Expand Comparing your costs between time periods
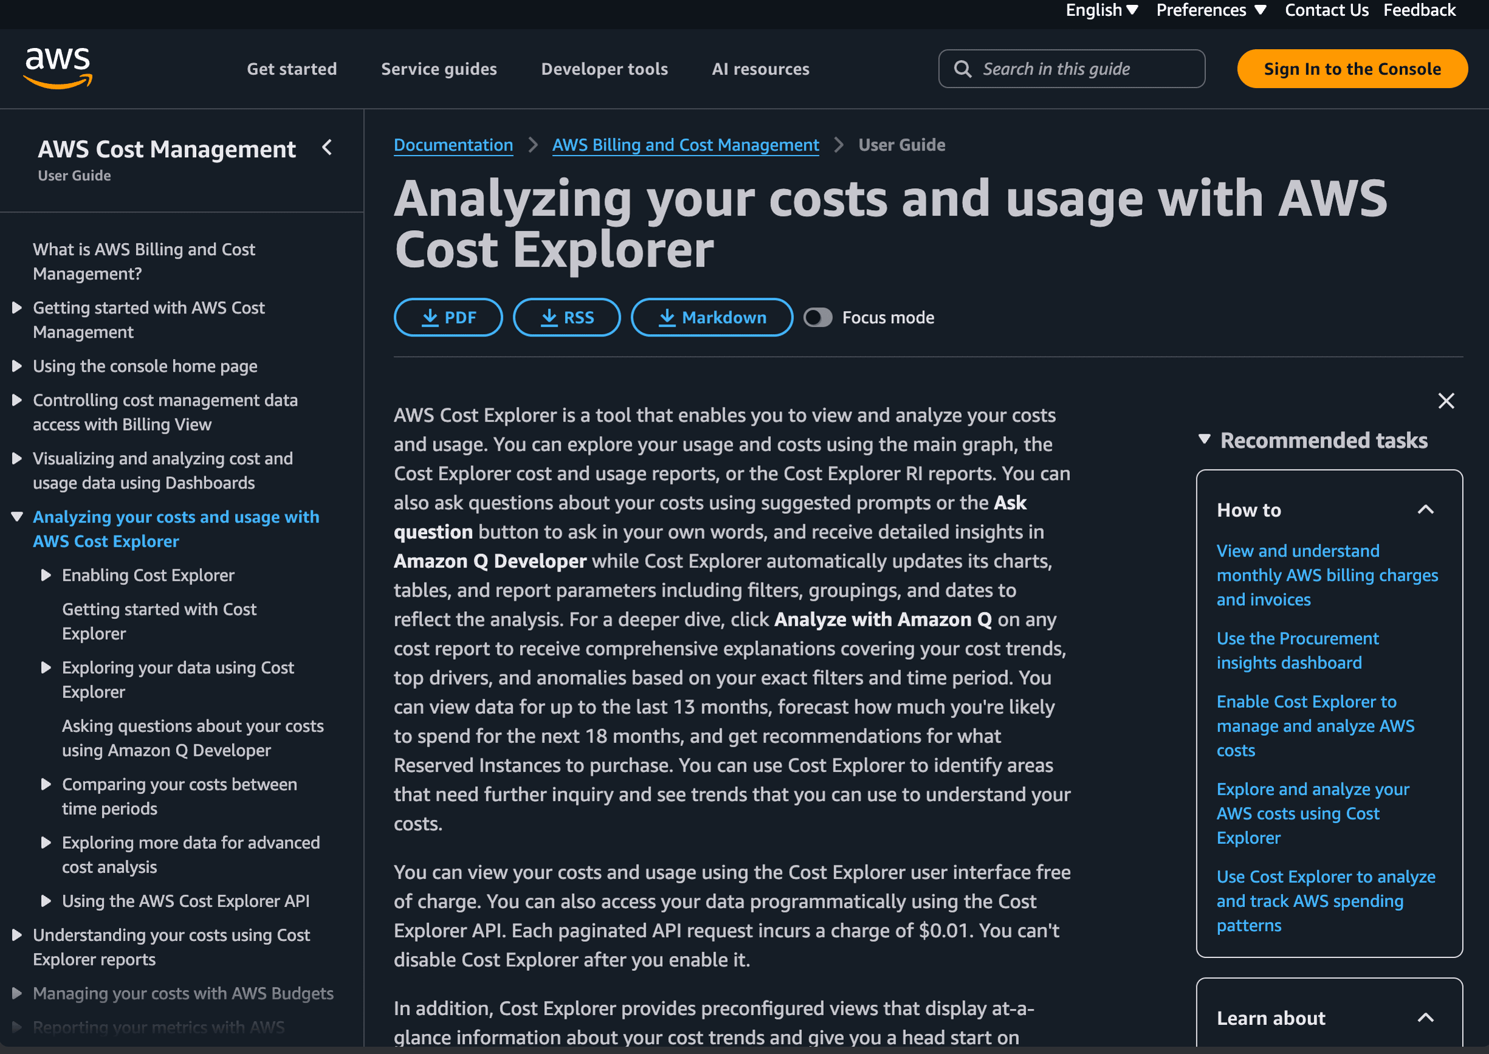 [46, 785]
